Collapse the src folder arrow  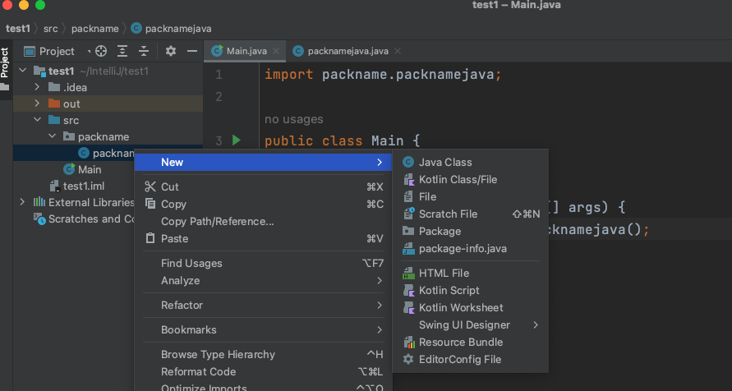[x=37, y=120]
